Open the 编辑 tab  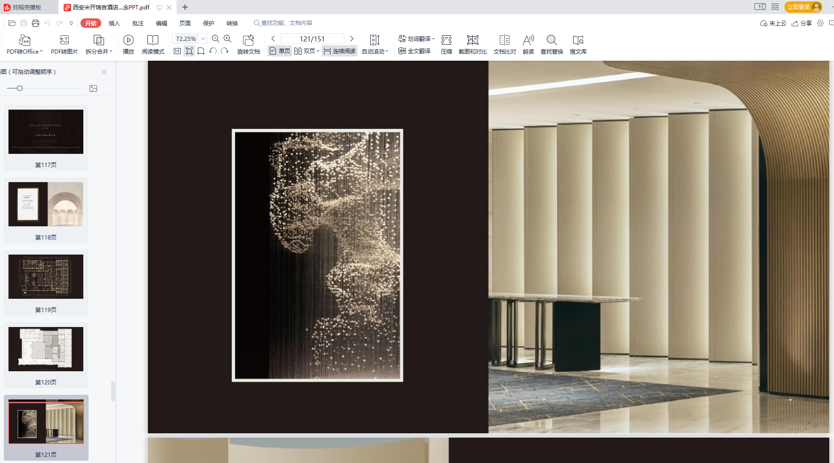click(162, 23)
